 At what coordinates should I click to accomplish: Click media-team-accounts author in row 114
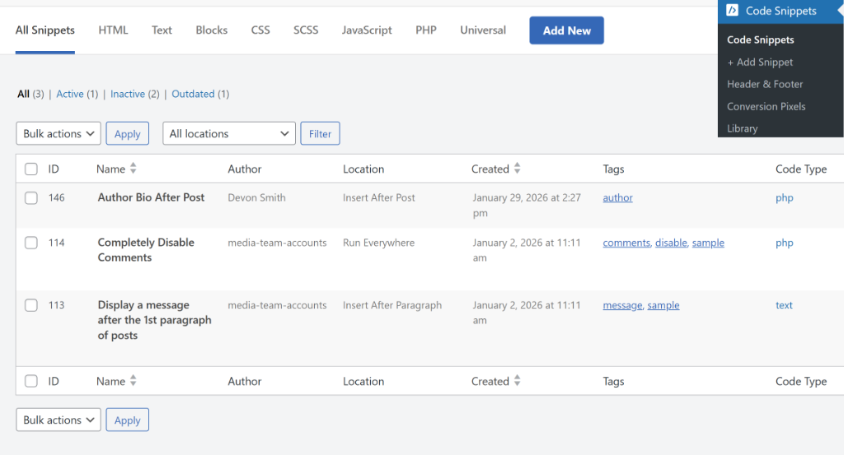pyautogui.click(x=277, y=243)
